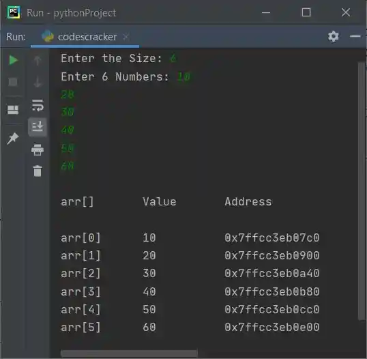367x359 pixels.
Task: Click the green input value 60
Action: (x=68, y=166)
